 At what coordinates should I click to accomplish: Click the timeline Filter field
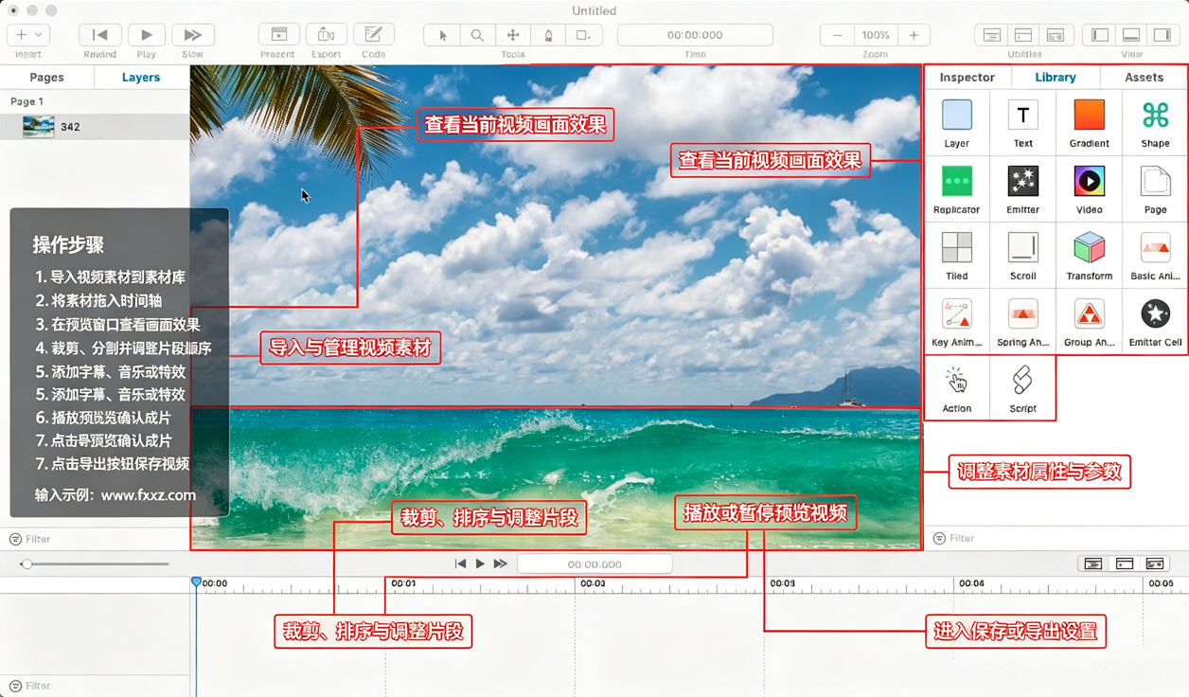[x=95, y=686]
